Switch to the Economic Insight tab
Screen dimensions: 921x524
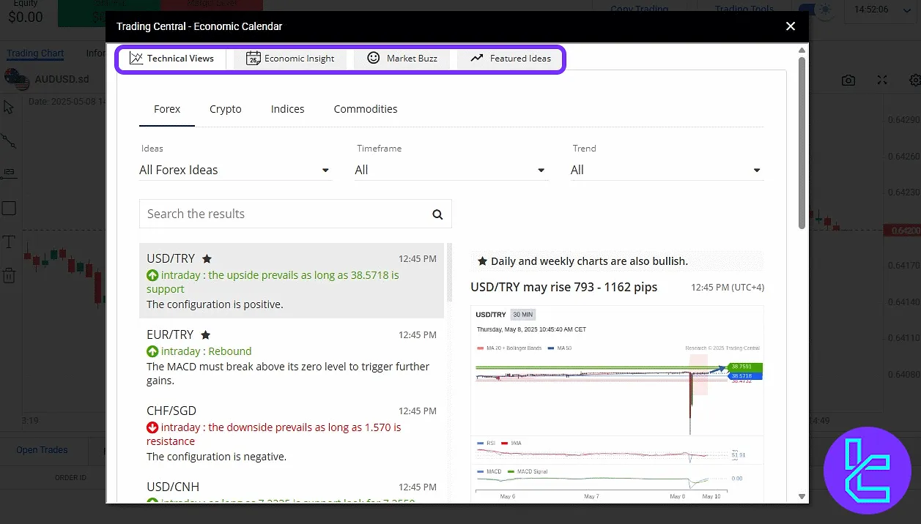(290, 59)
